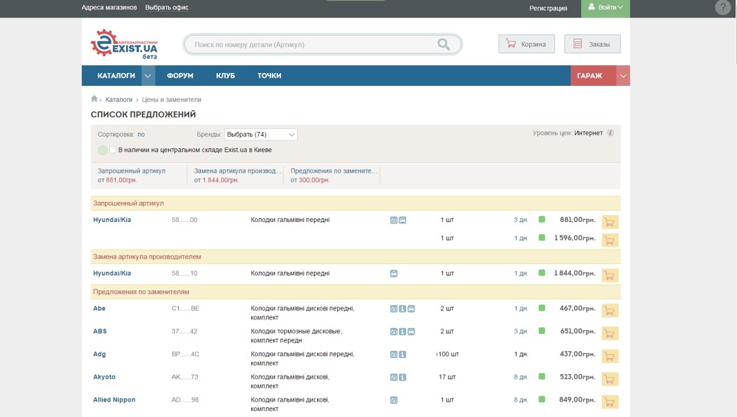Click the Регистрация link

click(548, 8)
